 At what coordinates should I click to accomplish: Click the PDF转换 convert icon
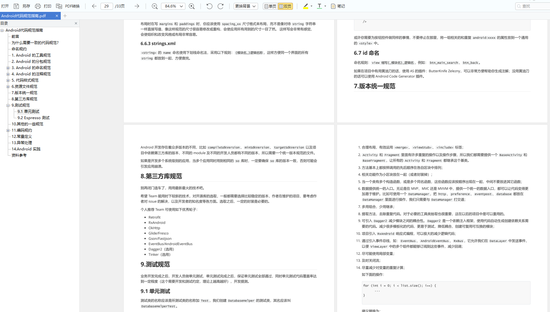(59, 6)
